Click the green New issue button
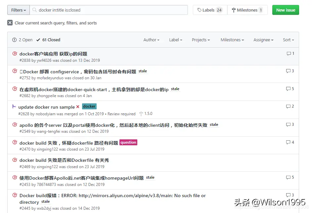This screenshot has height=213, width=312. coord(285,10)
